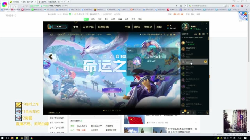This screenshot has width=250, height=140.
Task: Open the 主页 home tab
Action: [x=76, y=27]
